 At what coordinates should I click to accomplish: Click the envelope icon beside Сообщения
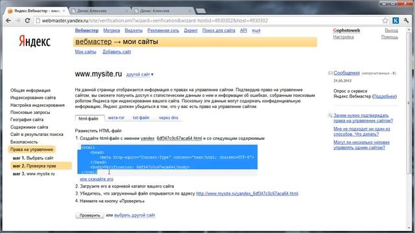pos(330,73)
